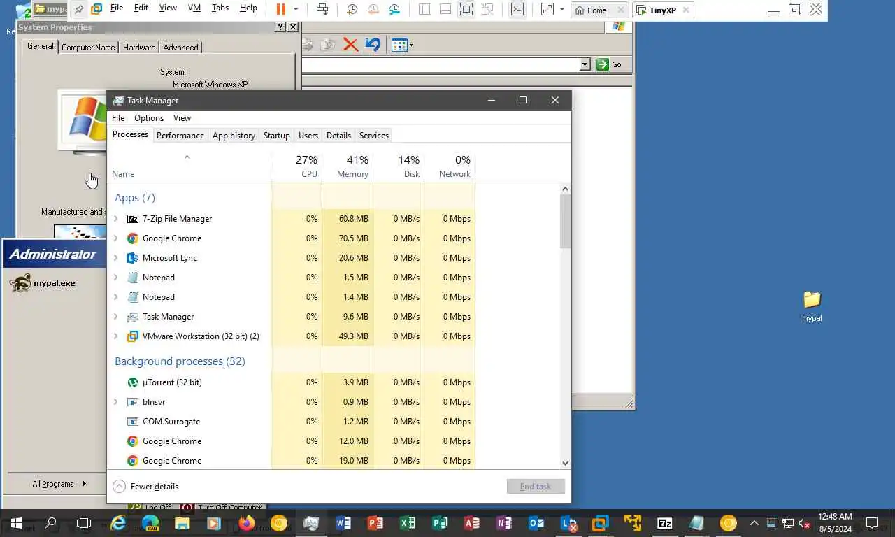Expand the Microsoft Lync process group

(x=116, y=258)
